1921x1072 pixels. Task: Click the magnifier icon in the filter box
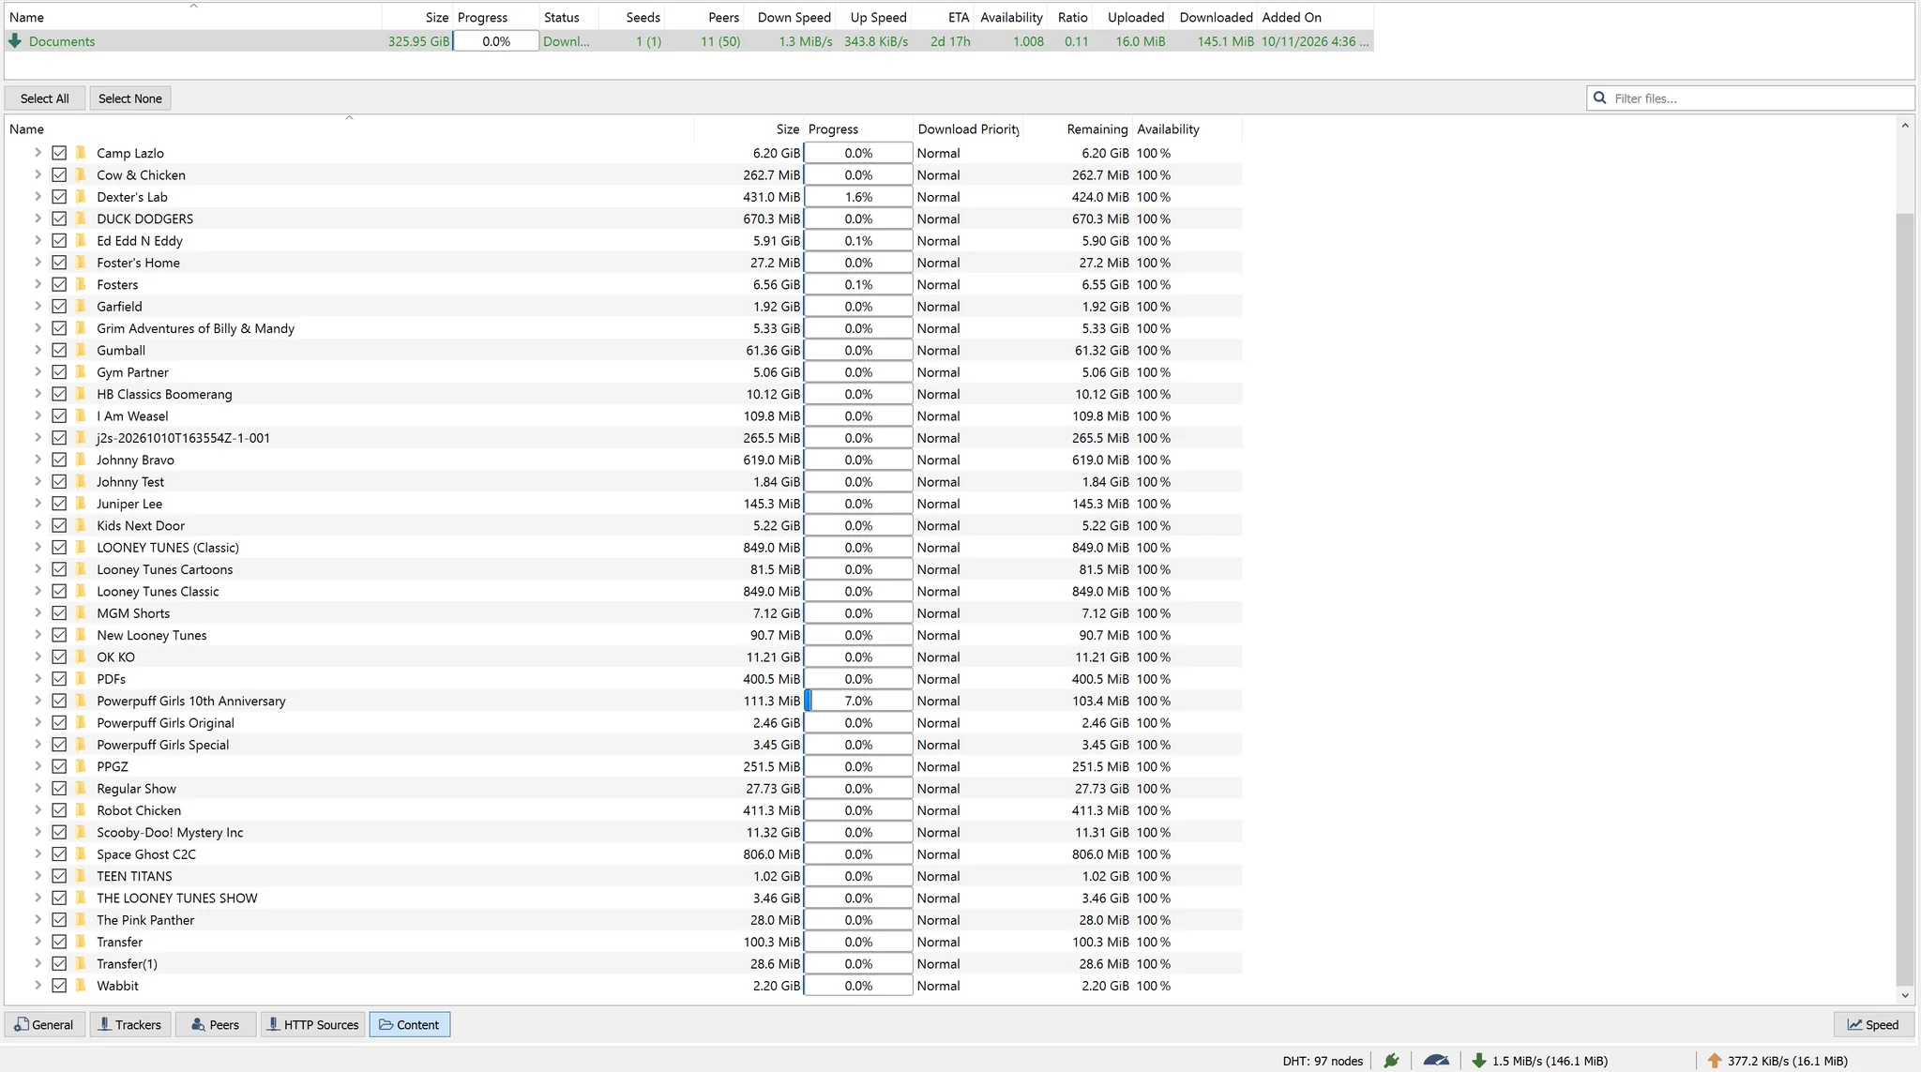pos(1600,98)
